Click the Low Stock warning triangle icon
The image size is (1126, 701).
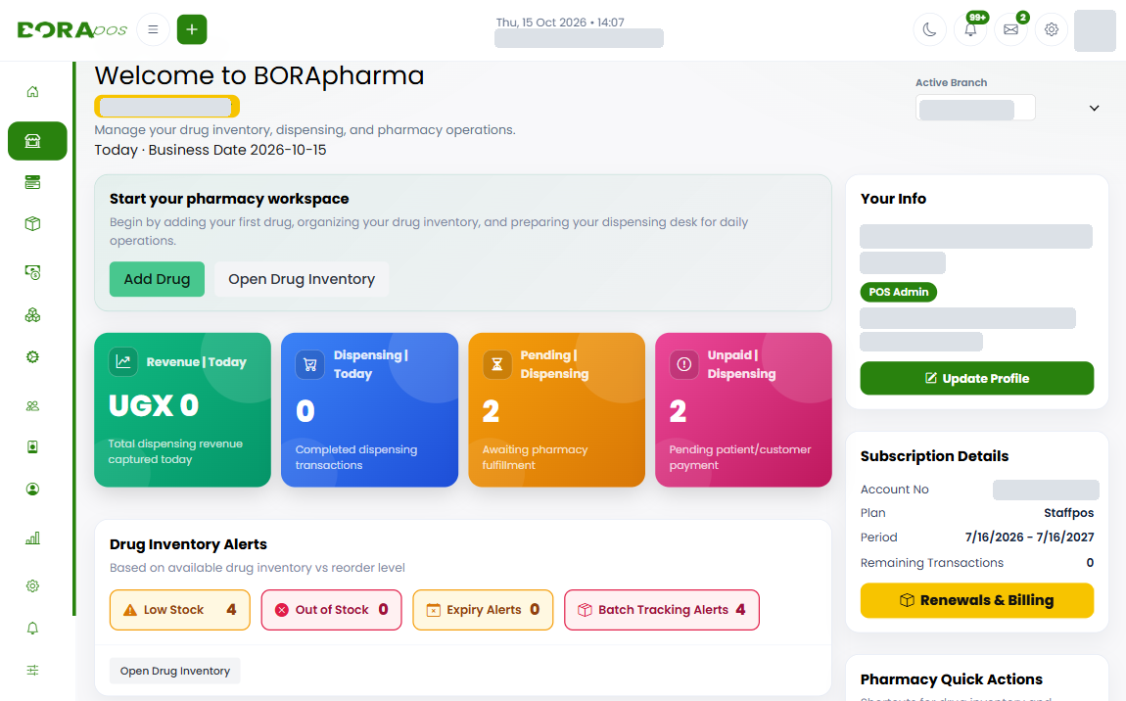click(x=130, y=611)
